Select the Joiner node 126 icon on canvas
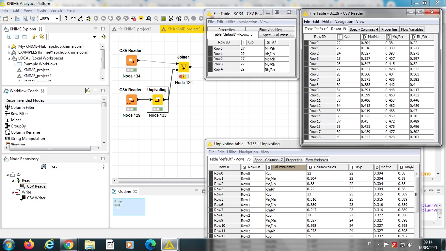The width and height of the screenshot is (446, 251). coord(183,67)
